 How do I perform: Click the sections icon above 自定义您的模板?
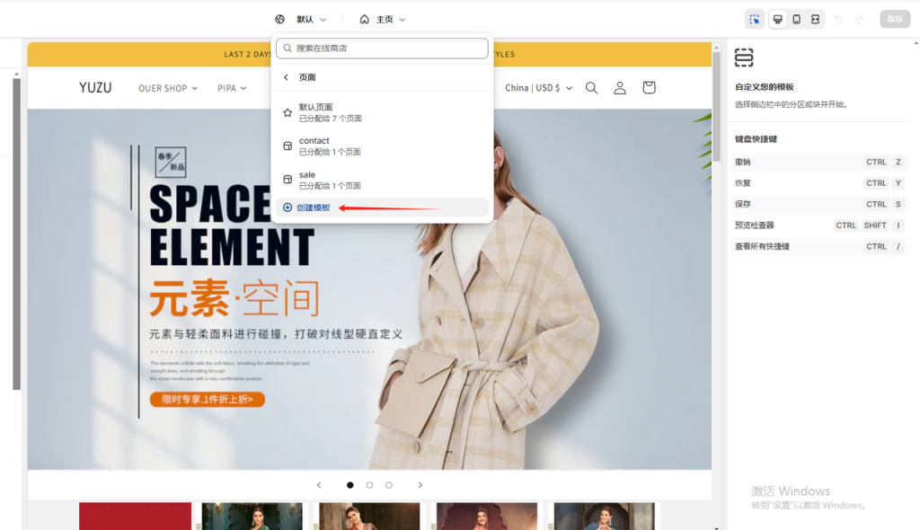coord(743,57)
